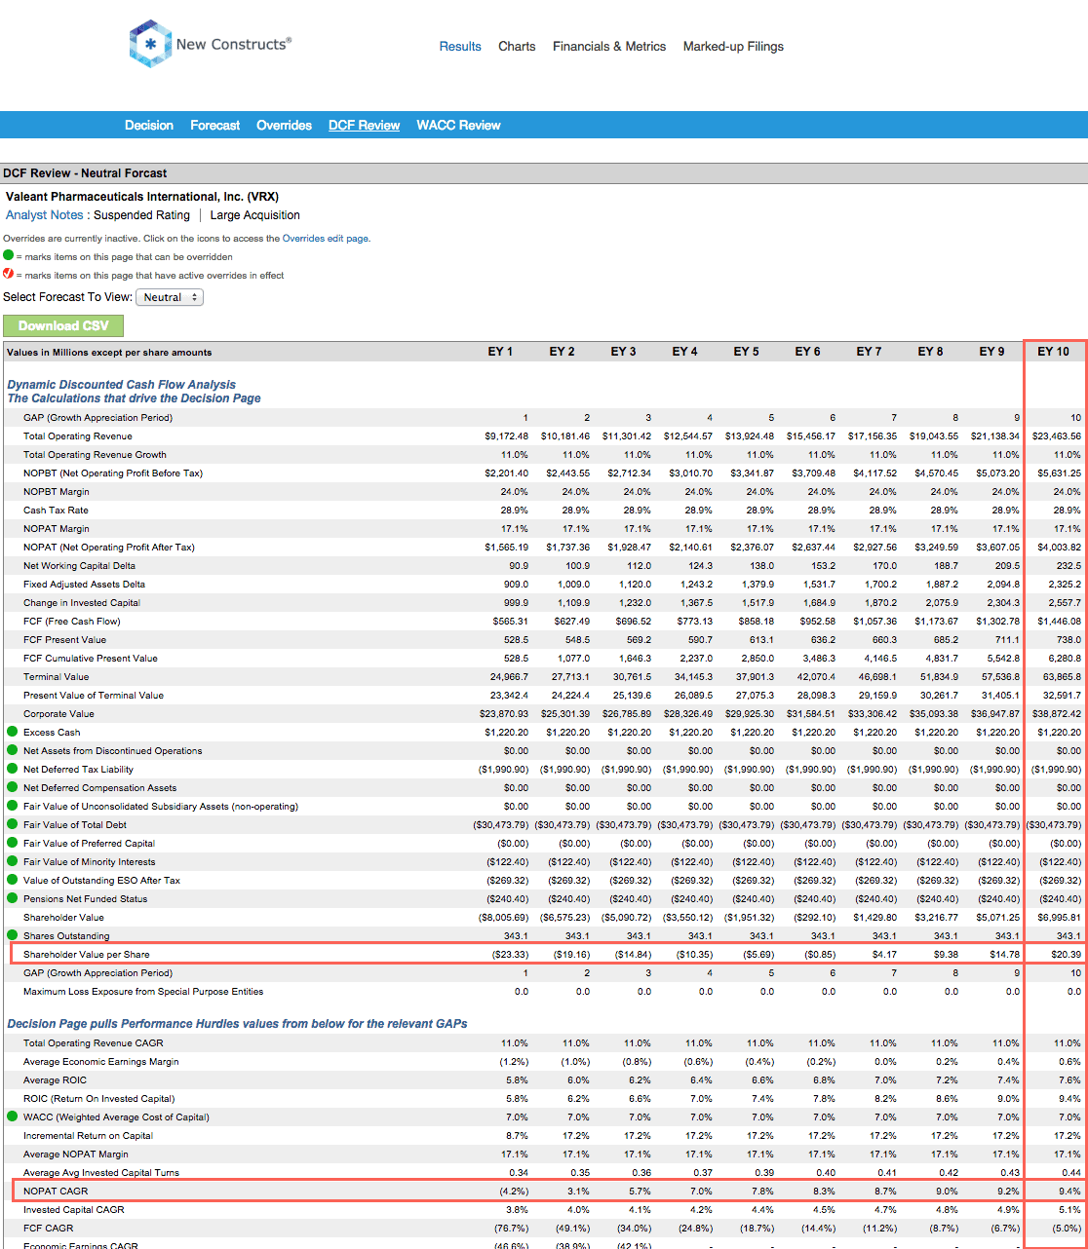Click the Suspended Rating note text

coord(141,215)
